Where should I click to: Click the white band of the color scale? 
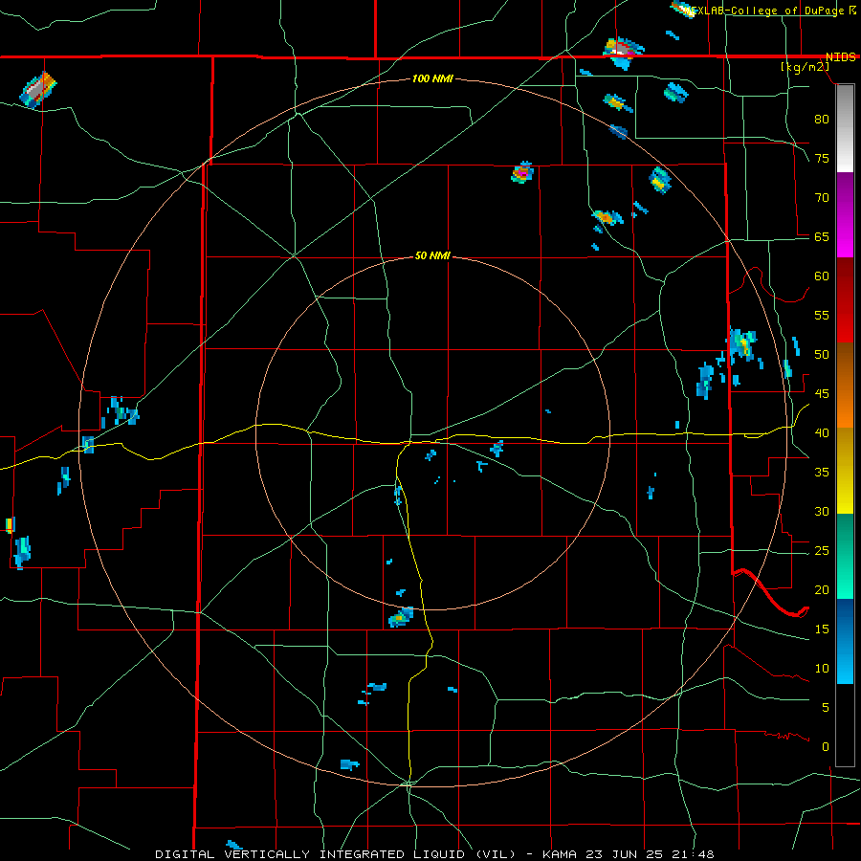845,129
